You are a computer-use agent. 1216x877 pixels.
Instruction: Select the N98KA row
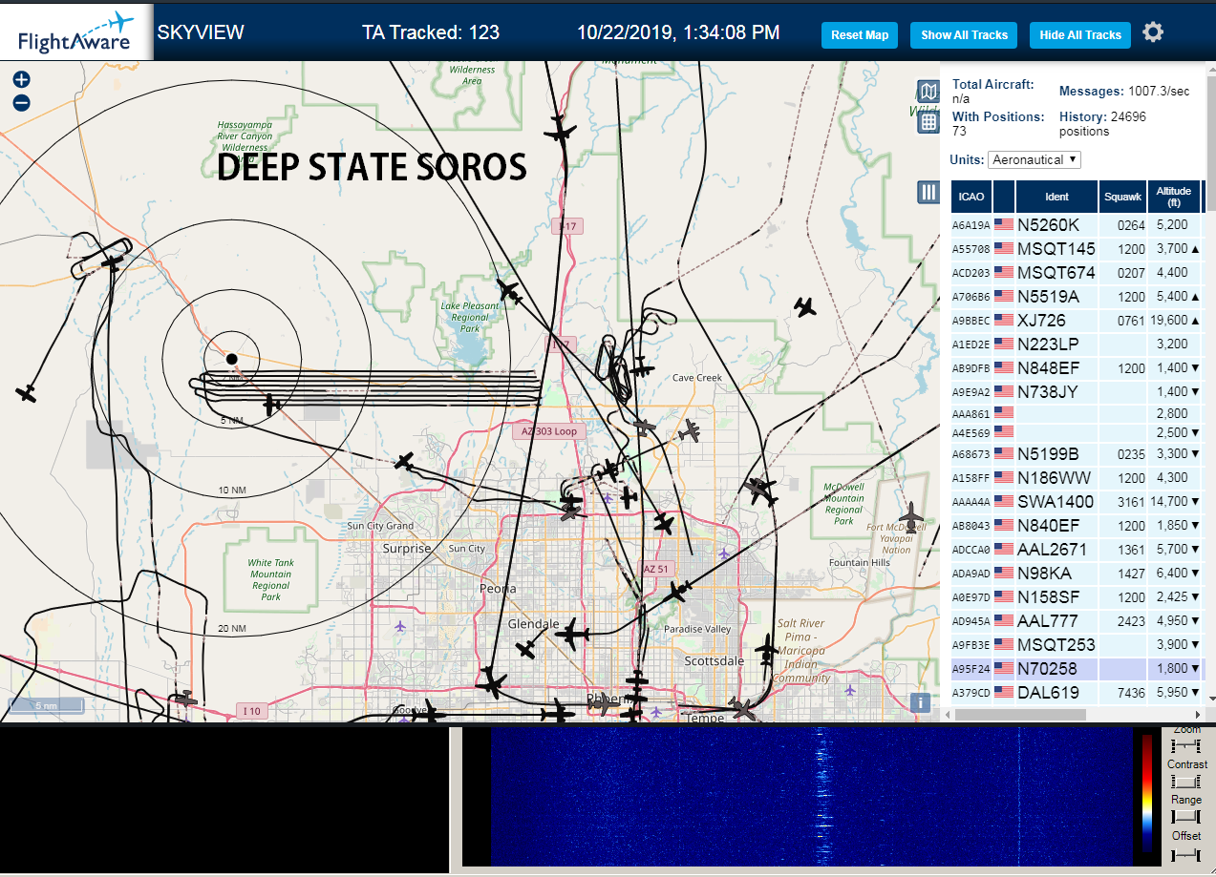1077,573
